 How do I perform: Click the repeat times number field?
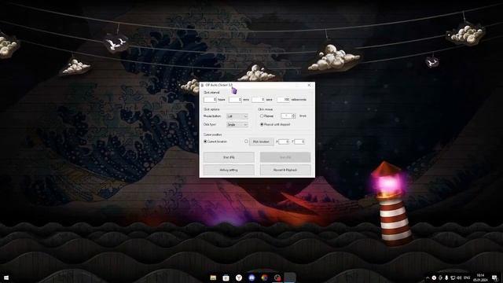(286, 116)
